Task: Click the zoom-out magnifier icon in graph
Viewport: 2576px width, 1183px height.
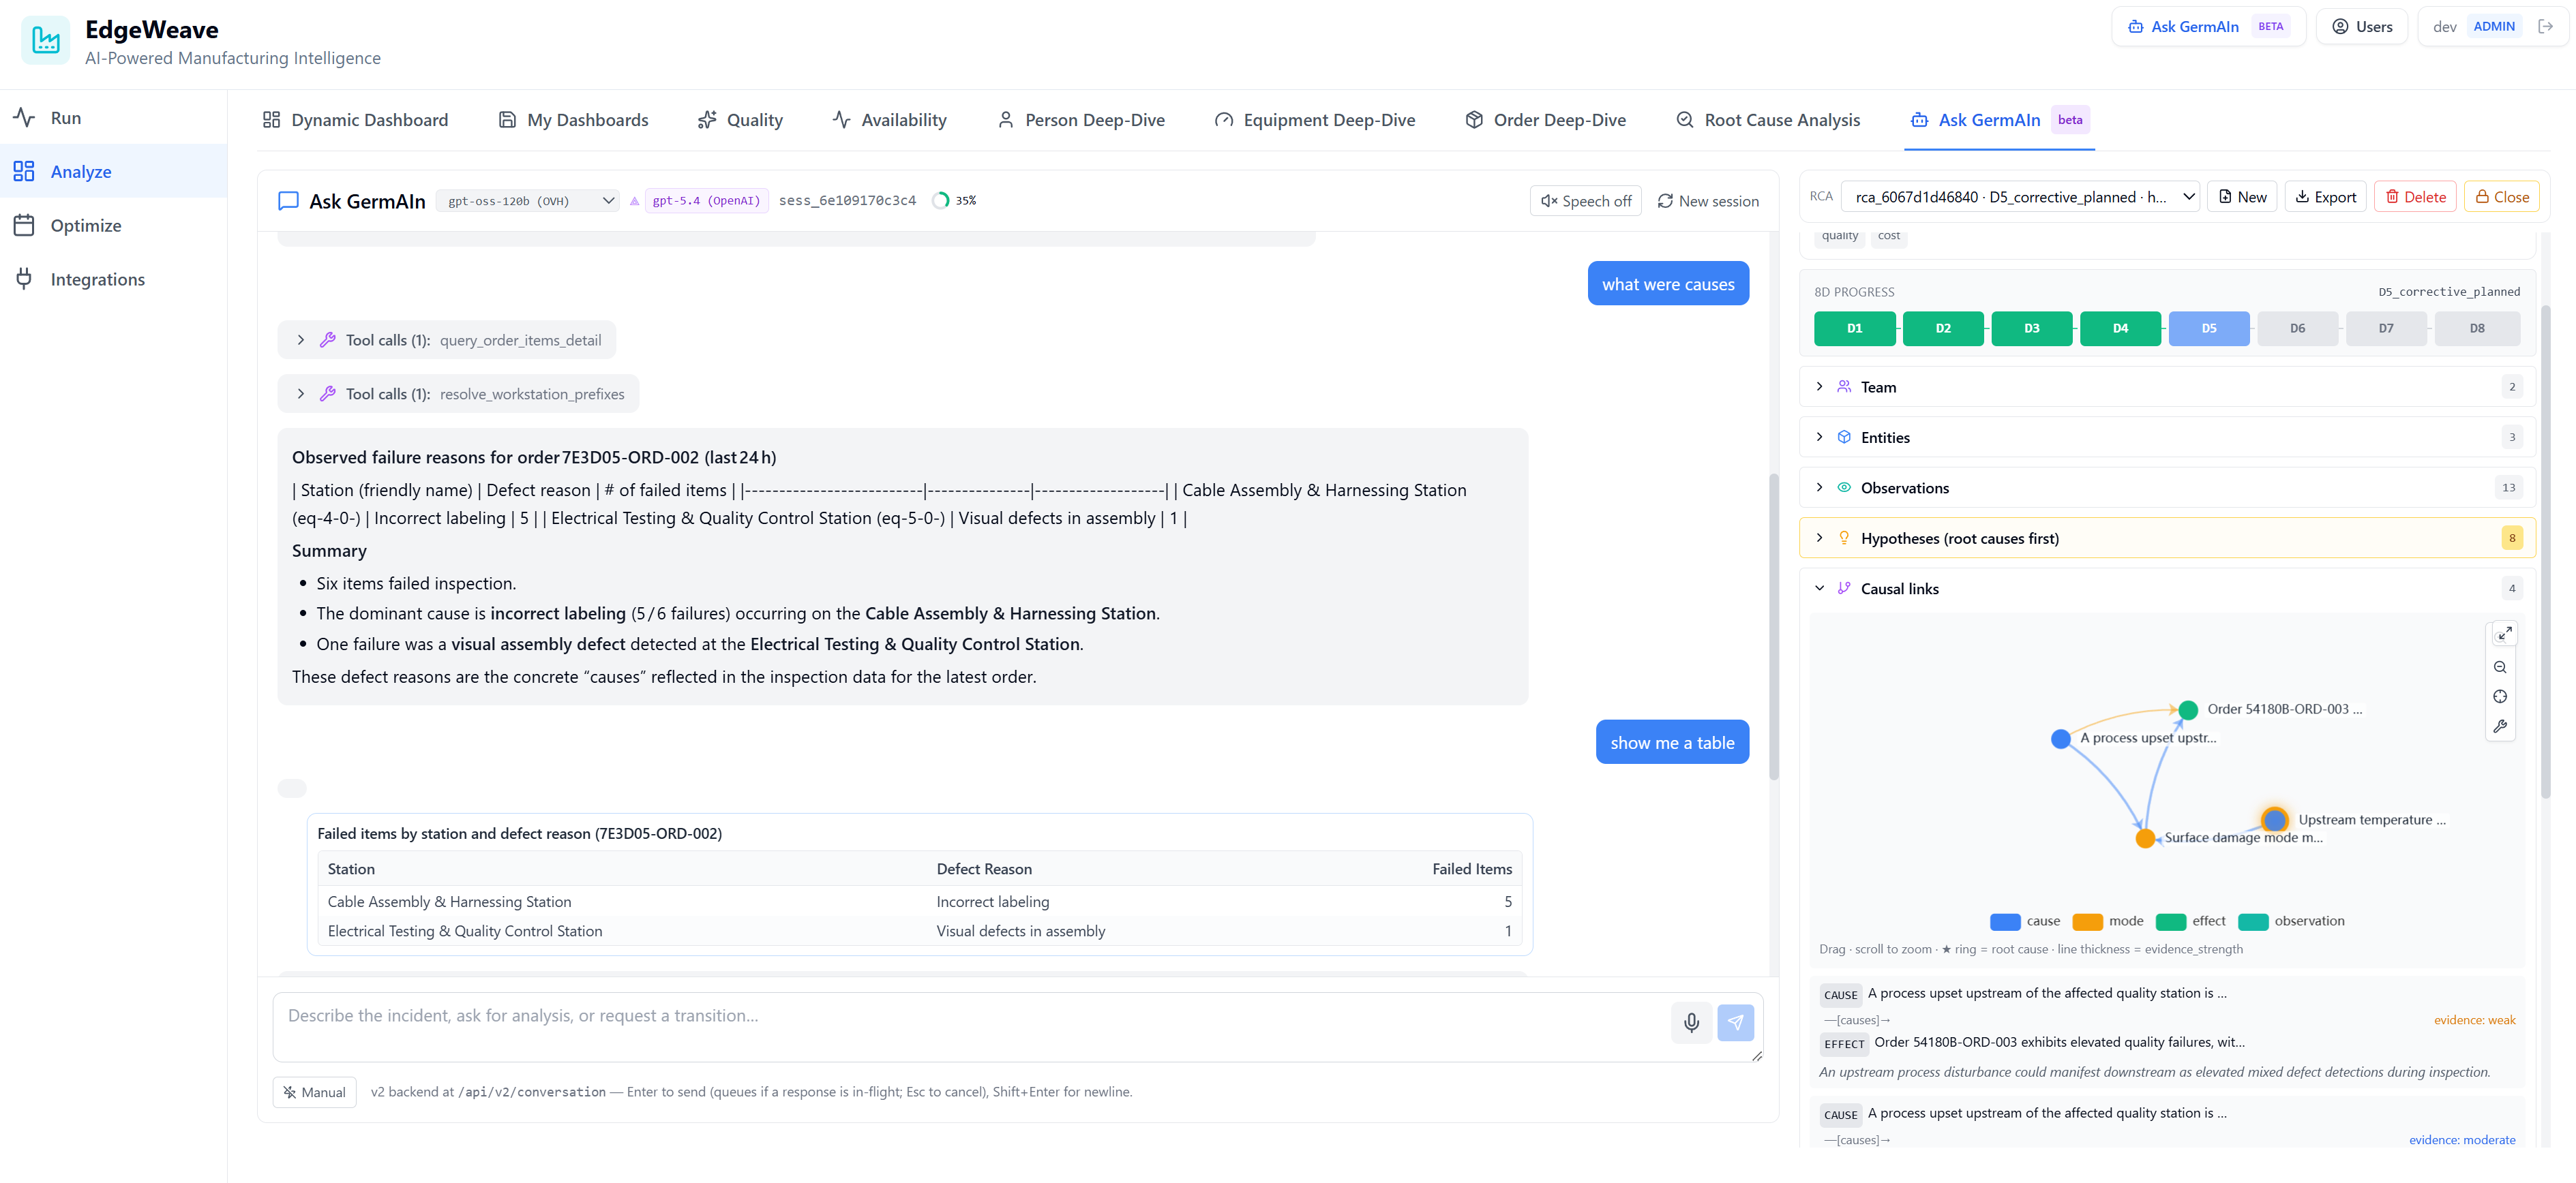Action: click(x=2500, y=667)
